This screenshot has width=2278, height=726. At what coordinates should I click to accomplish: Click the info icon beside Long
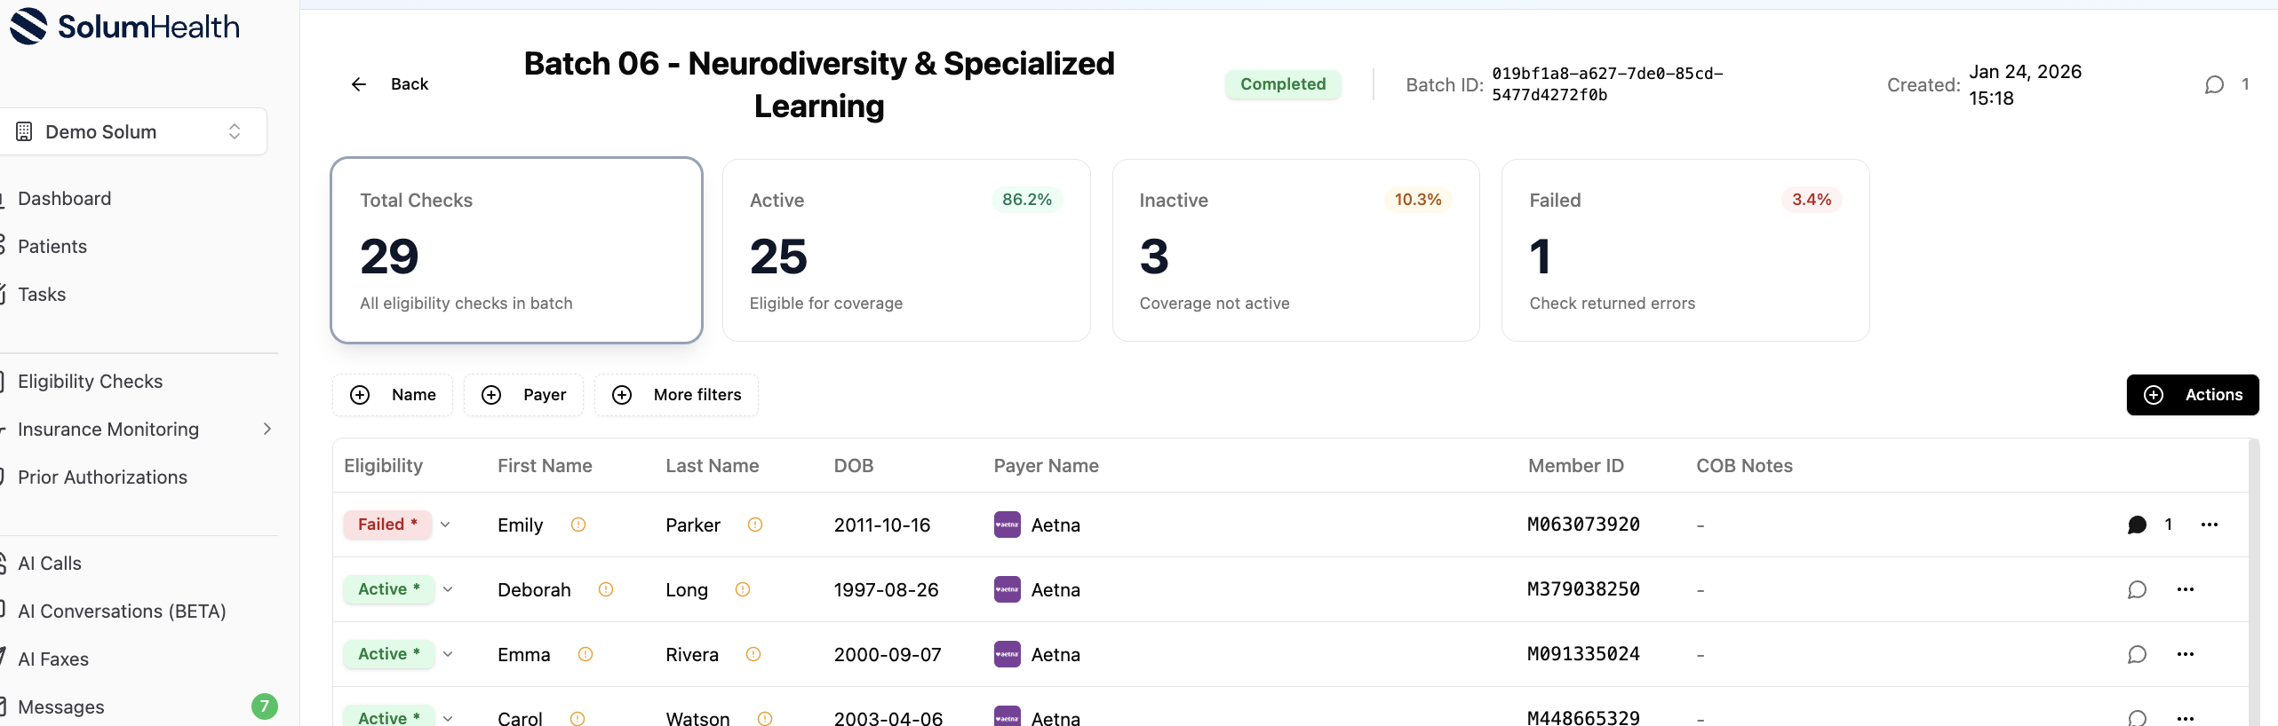point(743,589)
